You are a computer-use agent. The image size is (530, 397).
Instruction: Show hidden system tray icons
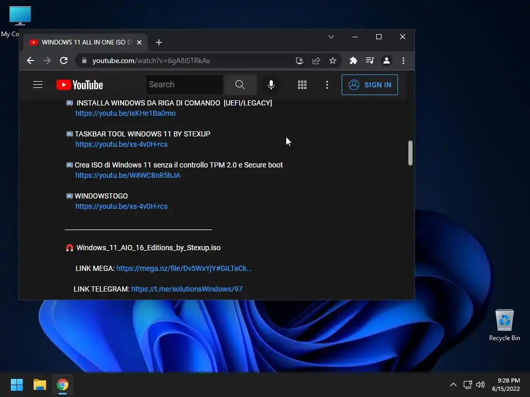(453, 385)
